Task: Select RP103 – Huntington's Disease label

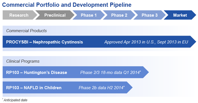Action: [37, 73]
